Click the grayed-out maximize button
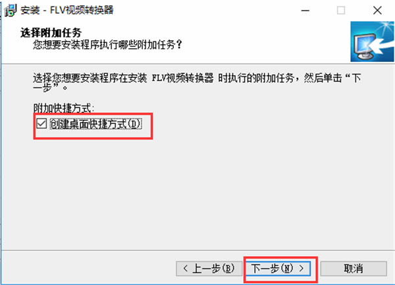 tap(341, 11)
